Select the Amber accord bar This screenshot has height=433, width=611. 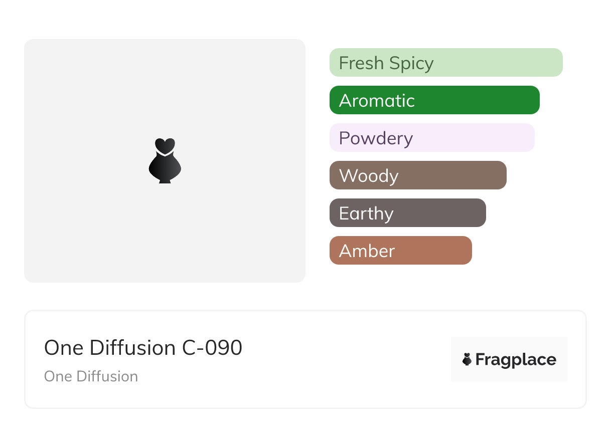point(400,251)
